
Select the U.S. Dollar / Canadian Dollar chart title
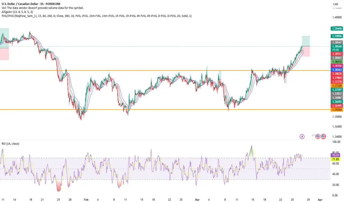pyautogui.click(x=31, y=4)
